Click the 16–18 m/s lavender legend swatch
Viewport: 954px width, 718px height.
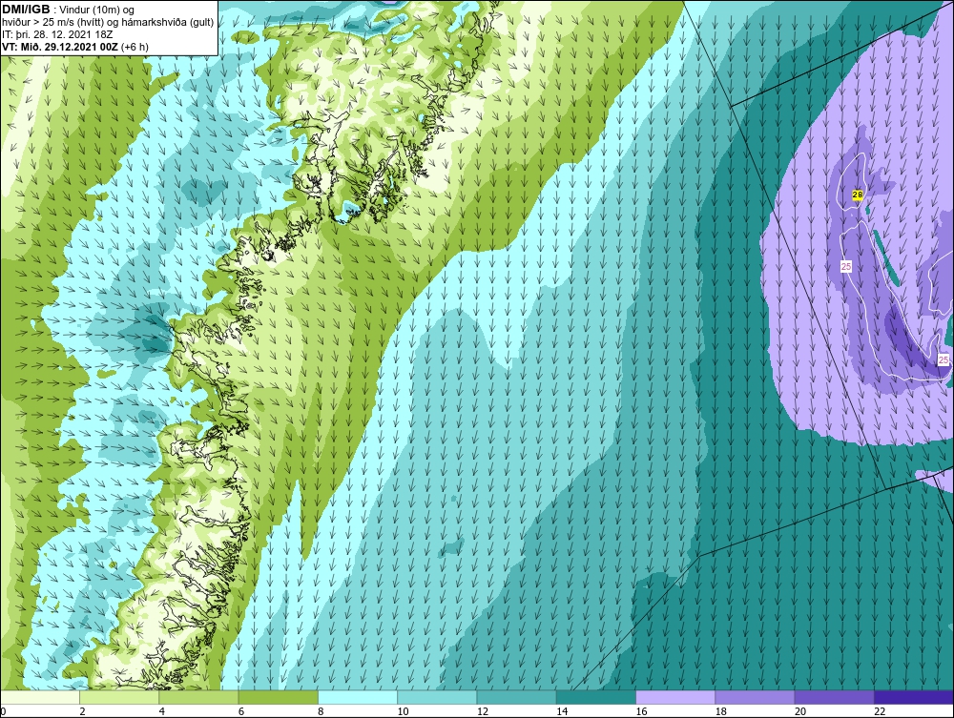675,697
